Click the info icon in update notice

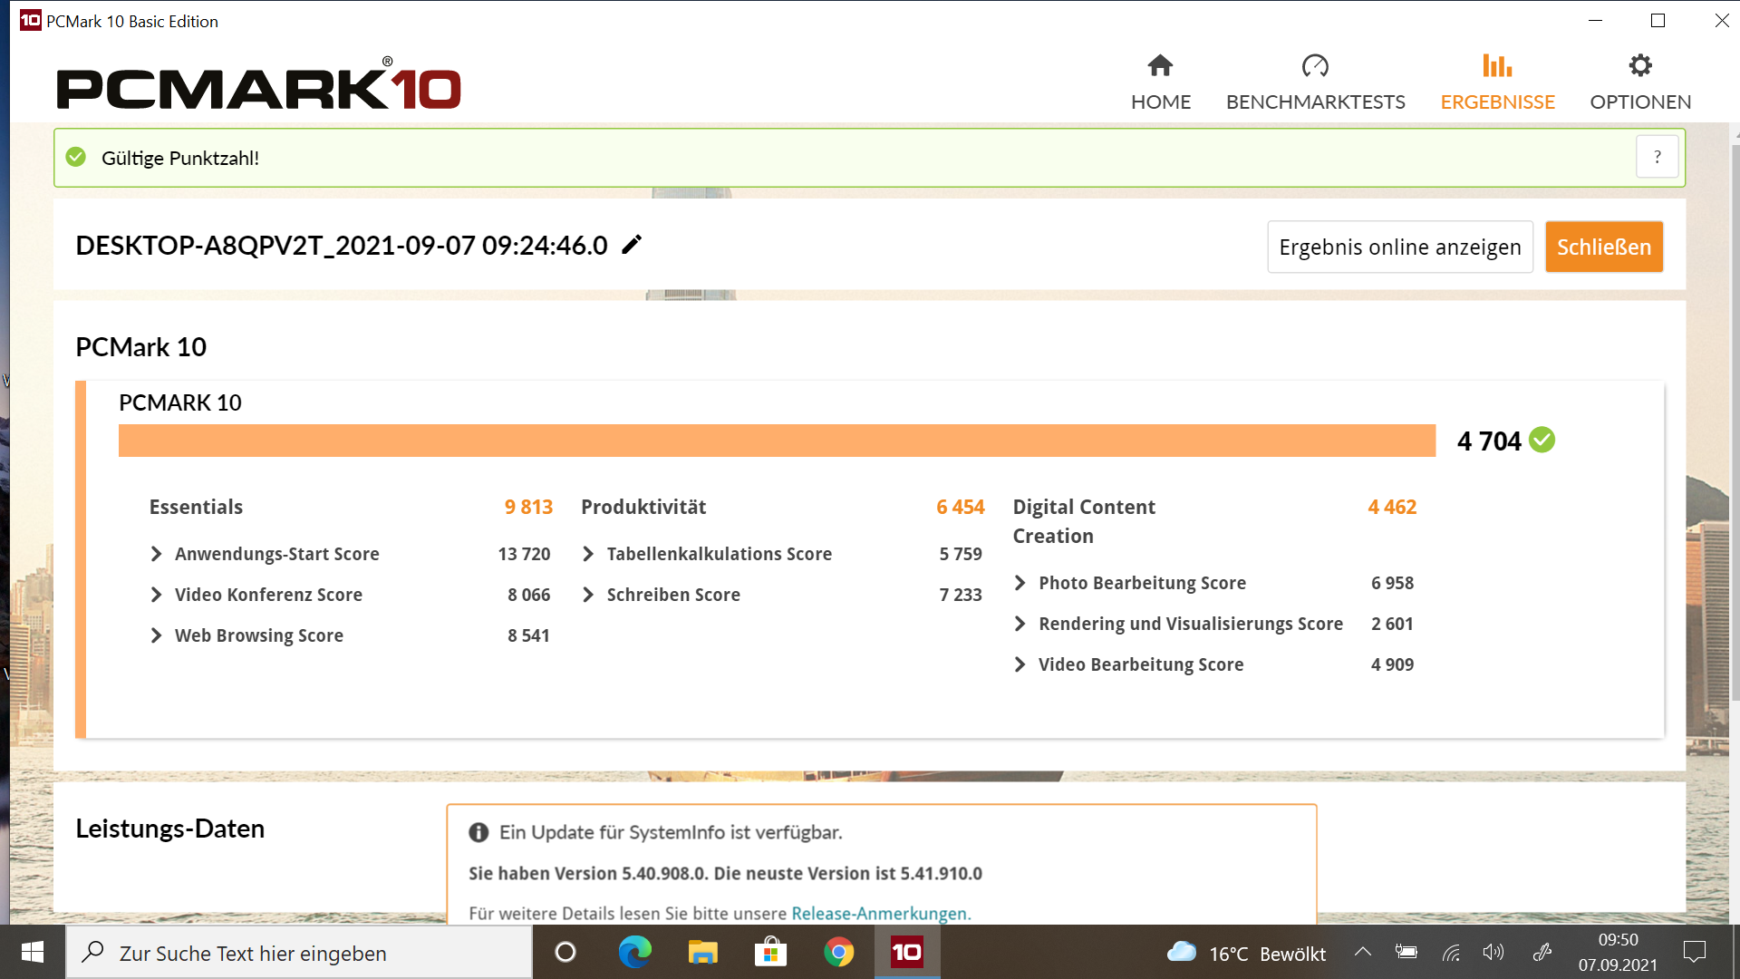[x=478, y=832]
